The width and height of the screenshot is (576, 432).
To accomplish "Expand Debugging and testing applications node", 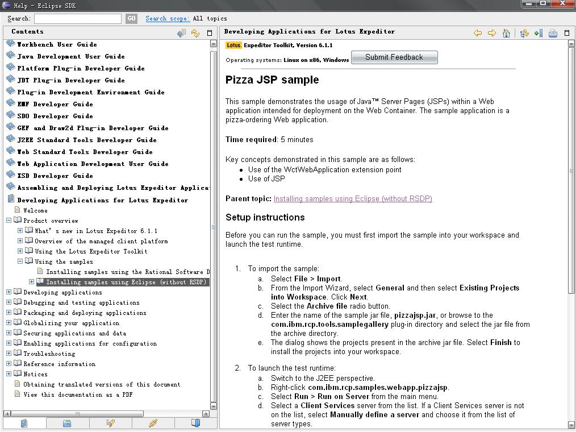I will [x=9, y=302].
